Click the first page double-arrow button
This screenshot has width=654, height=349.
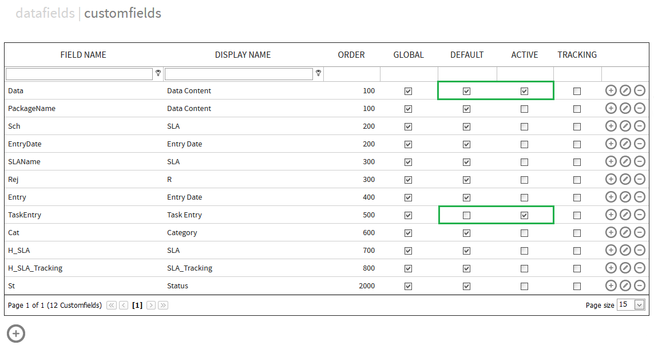click(x=112, y=305)
